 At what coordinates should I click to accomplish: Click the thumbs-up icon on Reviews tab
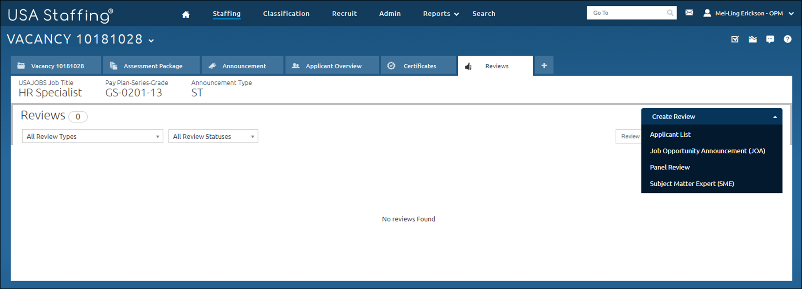point(468,66)
